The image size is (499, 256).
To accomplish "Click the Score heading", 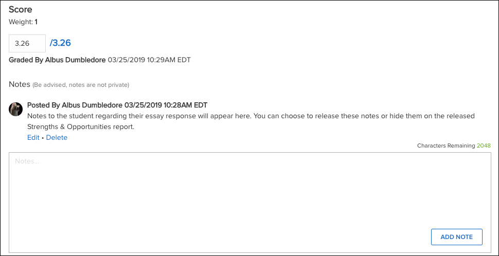I will pyautogui.click(x=21, y=10).
